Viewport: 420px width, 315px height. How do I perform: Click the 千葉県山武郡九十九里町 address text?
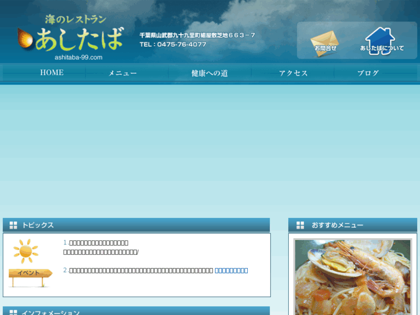[x=197, y=35]
